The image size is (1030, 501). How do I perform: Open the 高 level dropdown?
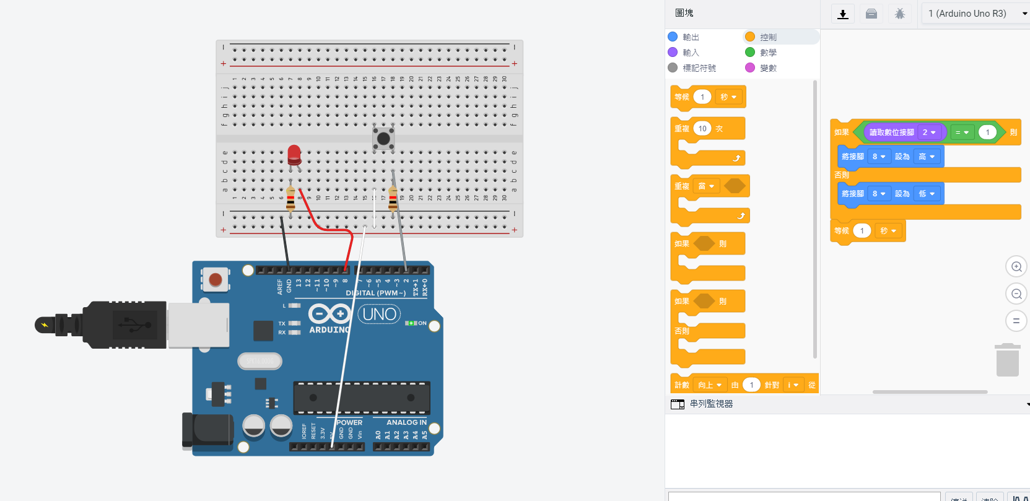[927, 157]
